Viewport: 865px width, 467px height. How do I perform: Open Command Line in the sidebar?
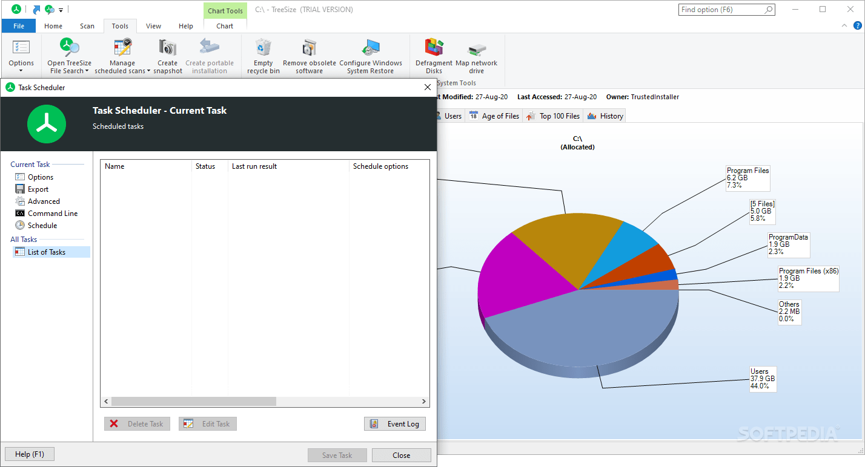tap(52, 213)
